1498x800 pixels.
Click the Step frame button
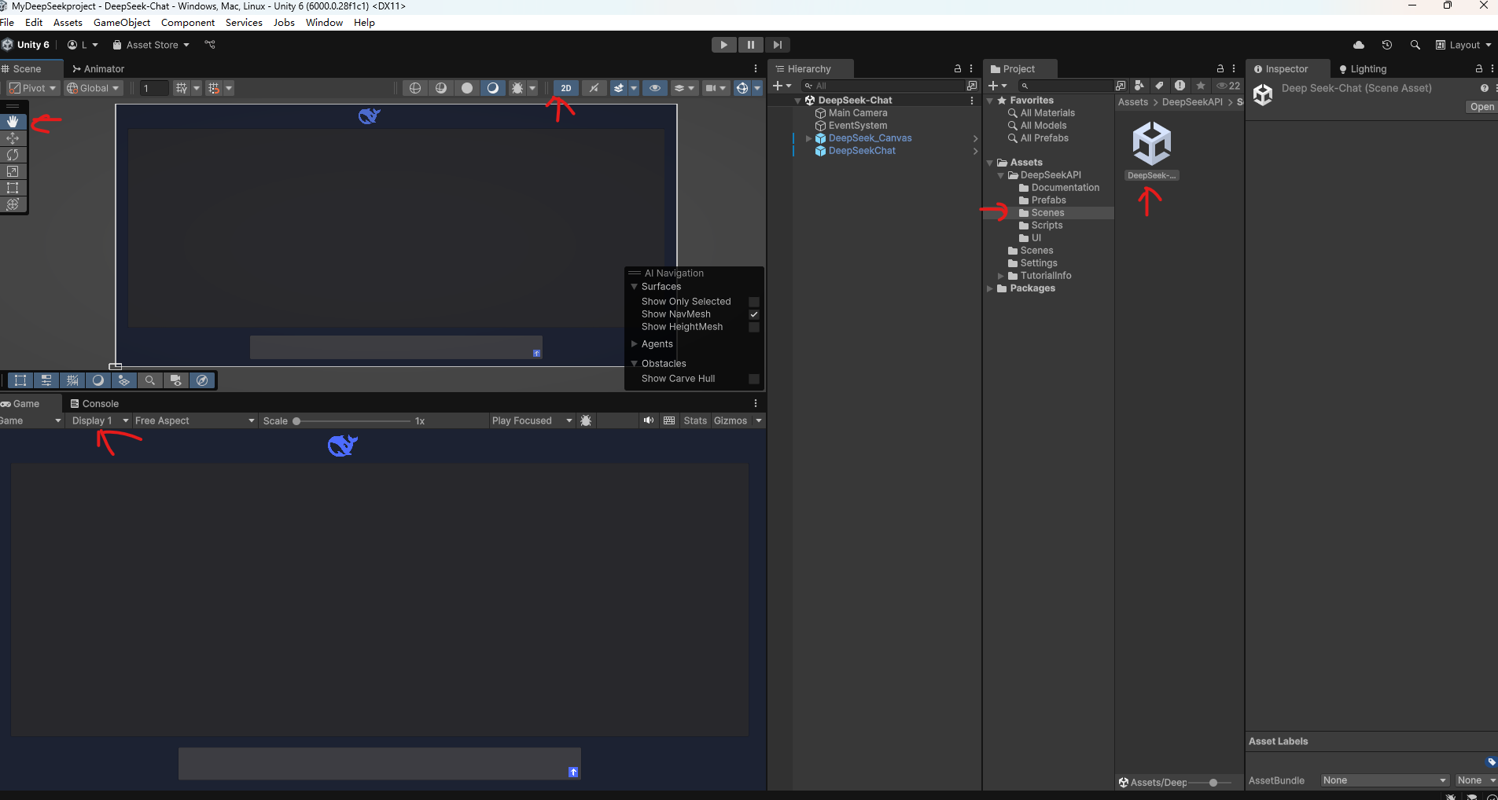[777, 45]
